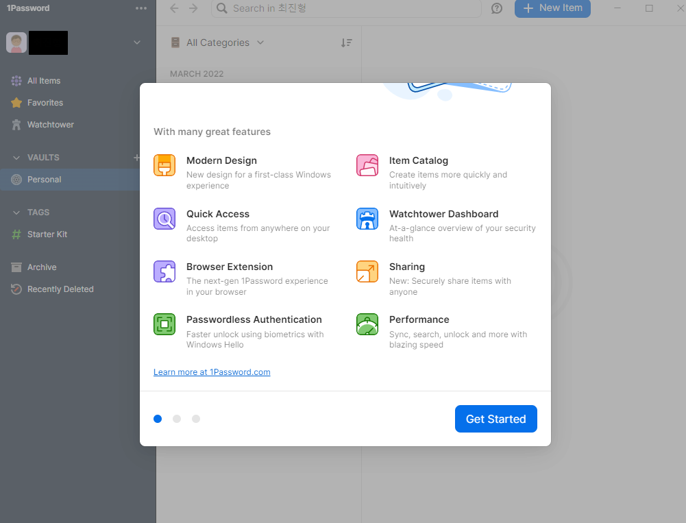Click the Quick Access heading
Image resolution: width=686 pixels, height=523 pixels.
[218, 214]
